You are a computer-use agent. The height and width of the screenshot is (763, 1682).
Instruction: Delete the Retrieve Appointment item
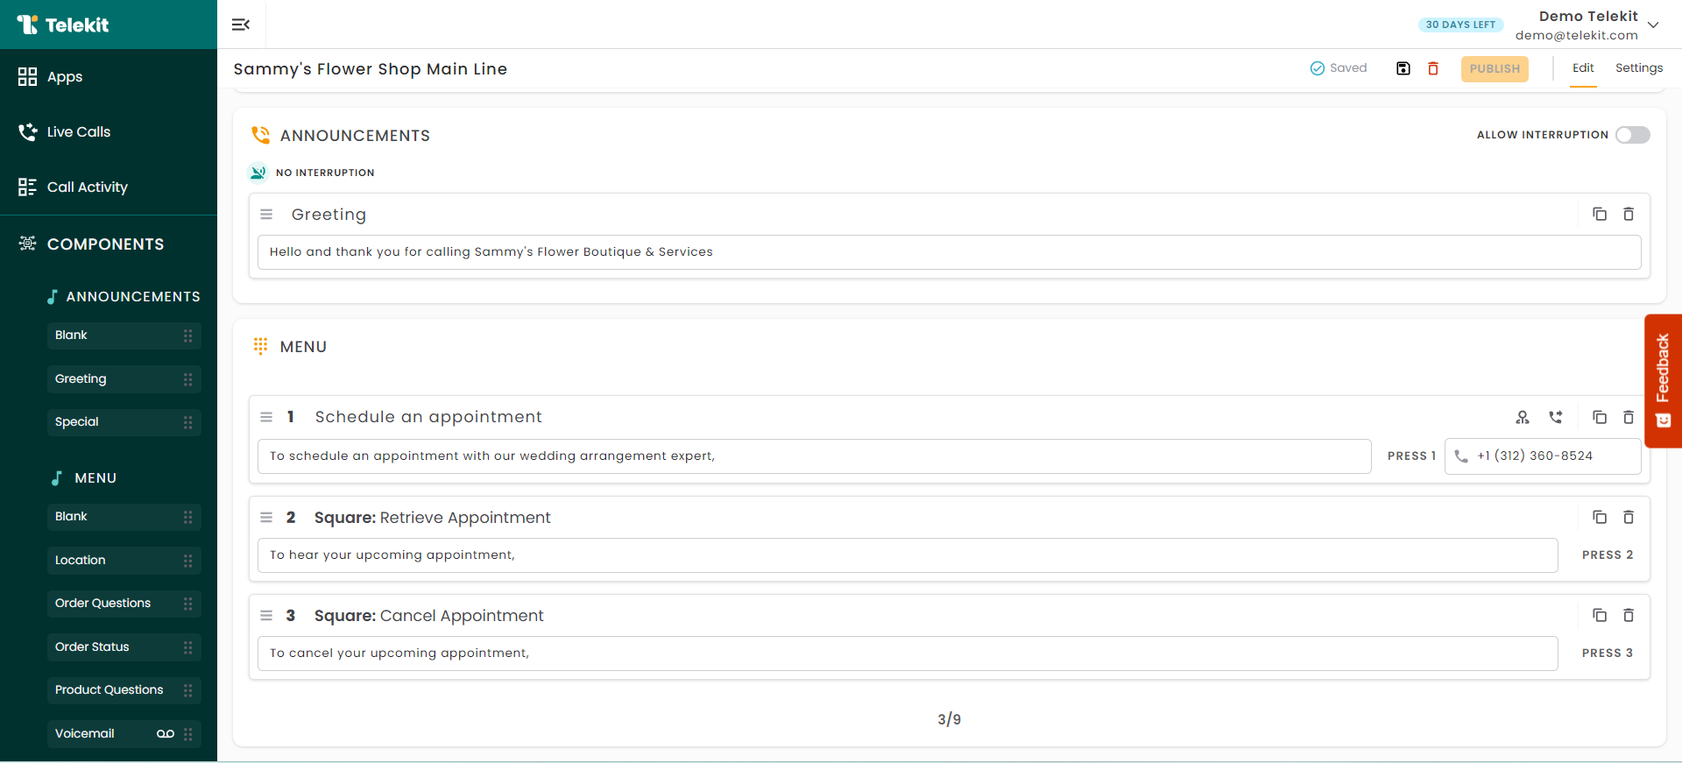point(1629,518)
